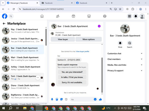Choose a sticker icon
The width and height of the screenshot is (149, 111).
(61, 99)
